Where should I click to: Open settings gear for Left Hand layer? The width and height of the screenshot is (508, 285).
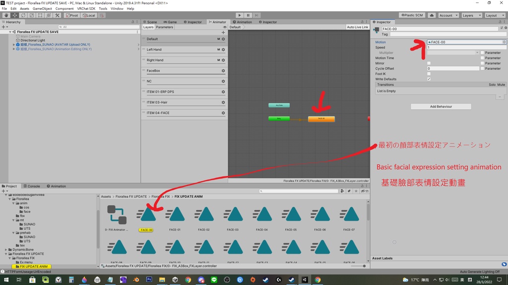(223, 50)
